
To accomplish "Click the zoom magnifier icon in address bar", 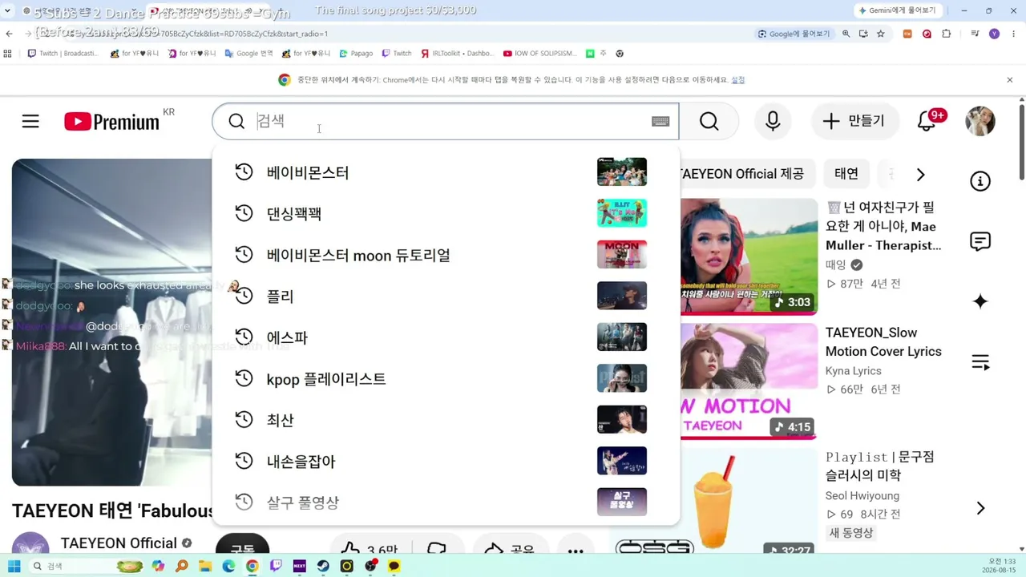I will pos(846,34).
